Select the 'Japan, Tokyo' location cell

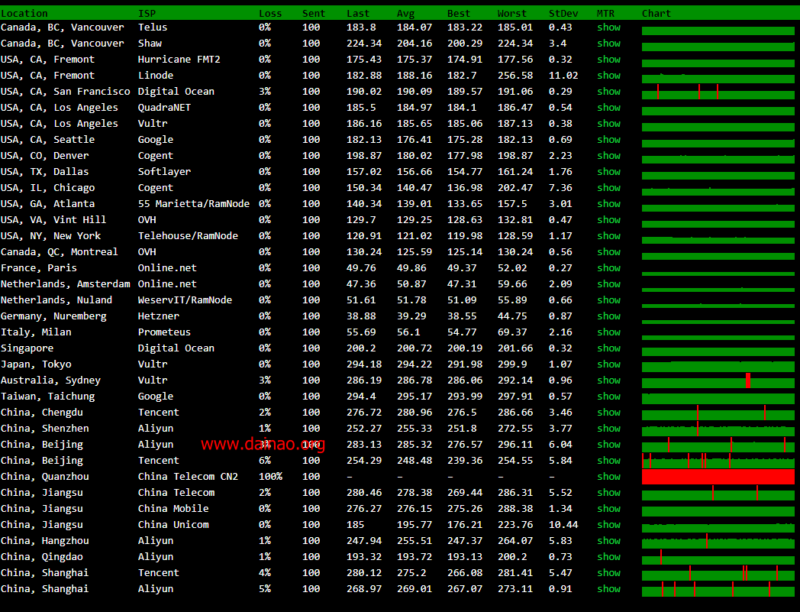(36, 364)
